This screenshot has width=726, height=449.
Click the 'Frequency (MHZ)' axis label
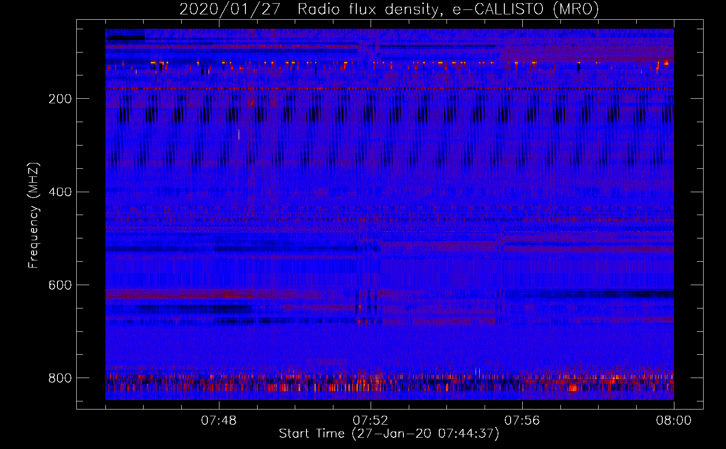tap(34, 215)
